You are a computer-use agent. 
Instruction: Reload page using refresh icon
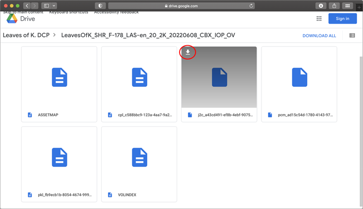(251, 6)
